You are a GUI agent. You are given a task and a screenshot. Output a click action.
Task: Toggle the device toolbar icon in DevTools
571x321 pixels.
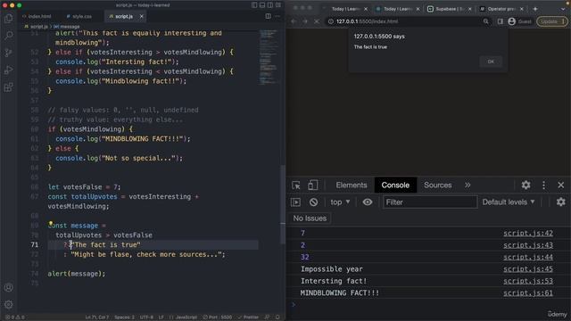[312, 185]
